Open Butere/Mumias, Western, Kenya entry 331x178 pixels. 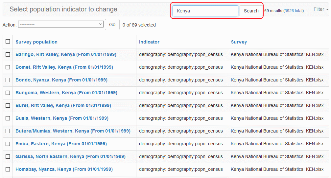pos(73,131)
